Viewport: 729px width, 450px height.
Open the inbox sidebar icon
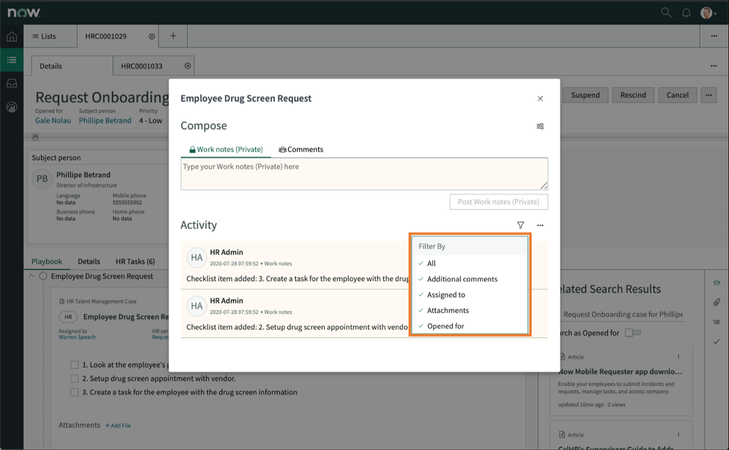tap(11, 83)
